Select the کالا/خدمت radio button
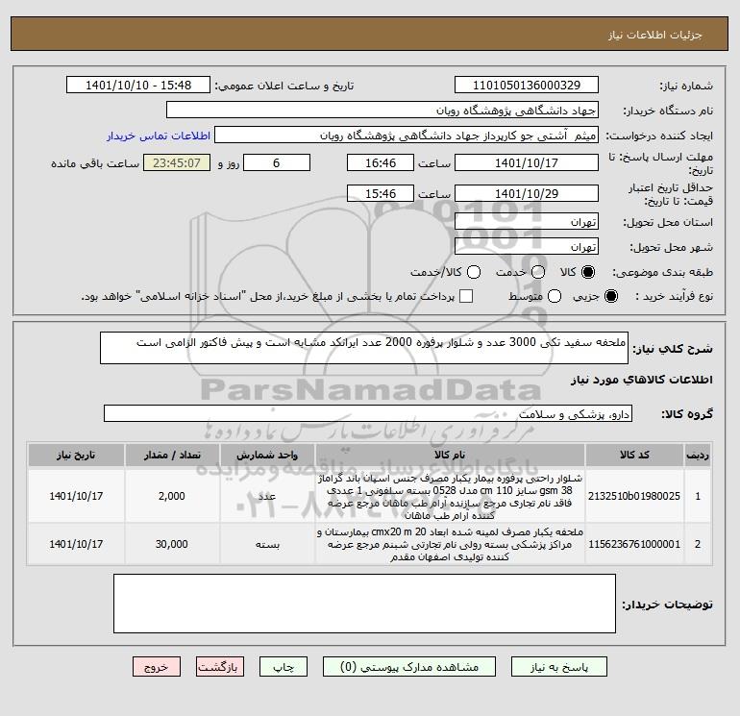740x716 pixels. coord(474,272)
